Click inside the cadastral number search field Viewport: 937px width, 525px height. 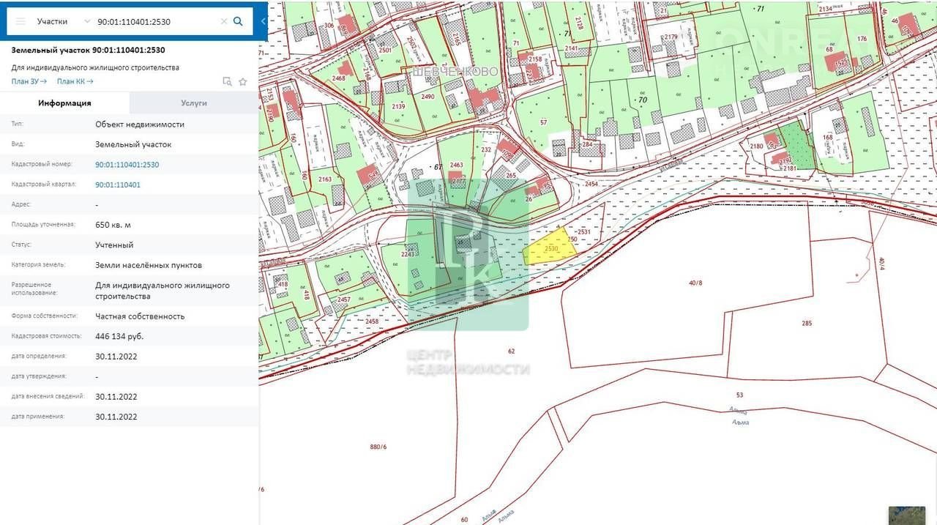pos(155,22)
